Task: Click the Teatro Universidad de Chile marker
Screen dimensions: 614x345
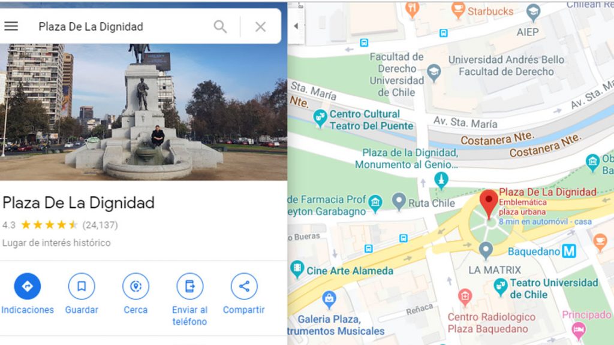Action: tap(500, 288)
